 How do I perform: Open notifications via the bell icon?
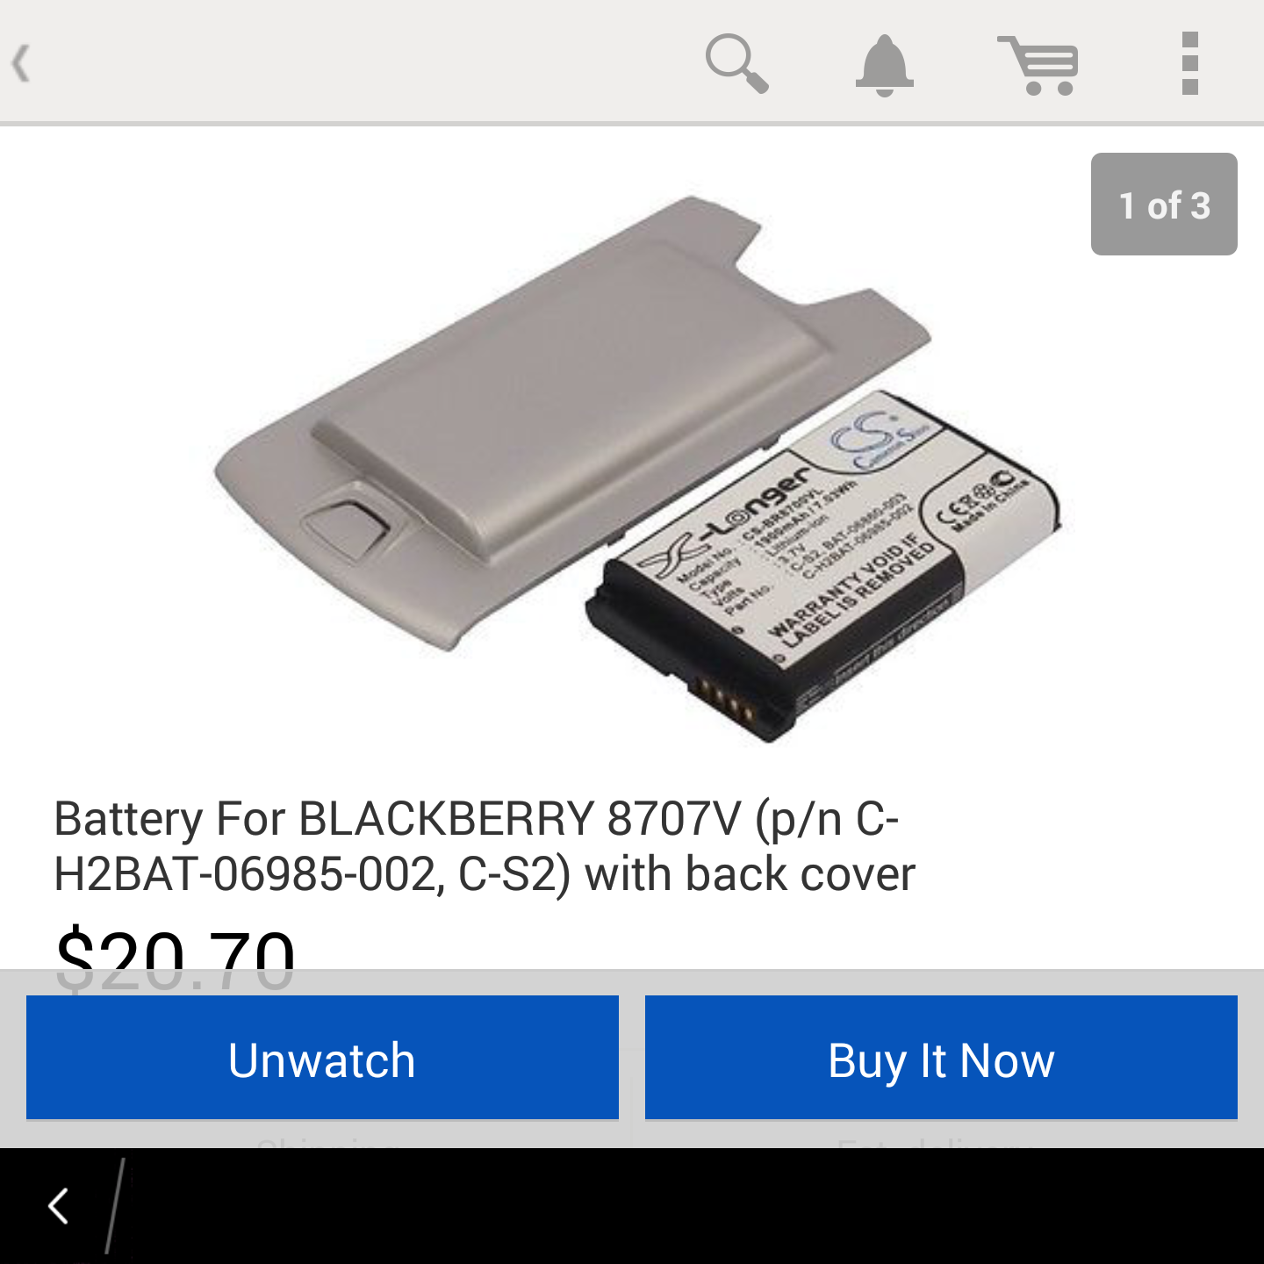click(x=885, y=65)
